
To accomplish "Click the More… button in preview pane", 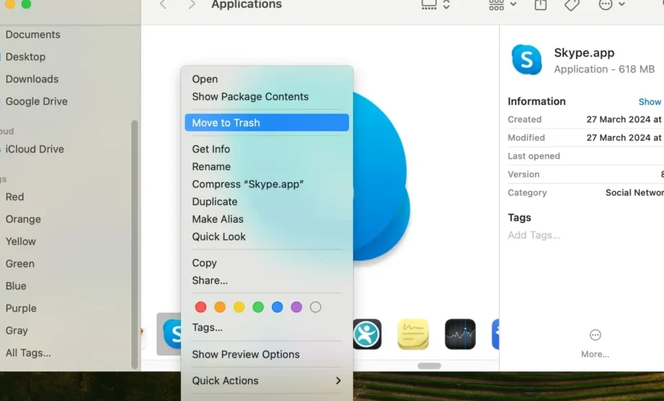I will [595, 343].
